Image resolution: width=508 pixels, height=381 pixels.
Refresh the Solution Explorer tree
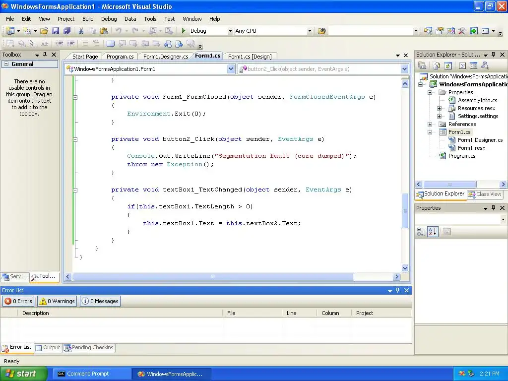pyautogui.click(x=448, y=66)
